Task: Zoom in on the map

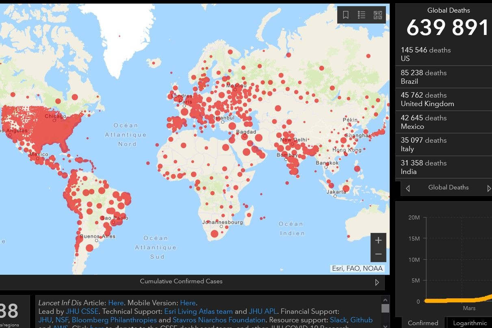Action: tap(378, 240)
